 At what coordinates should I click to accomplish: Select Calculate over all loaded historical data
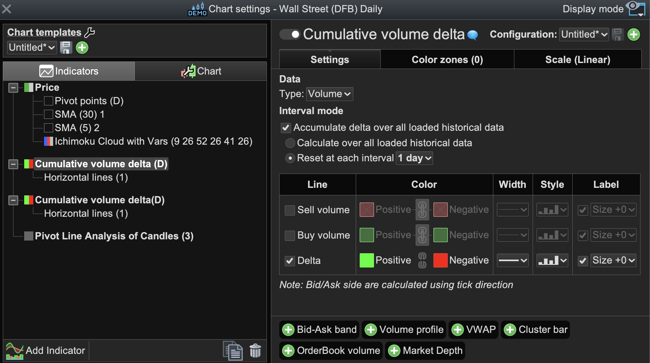click(x=290, y=143)
